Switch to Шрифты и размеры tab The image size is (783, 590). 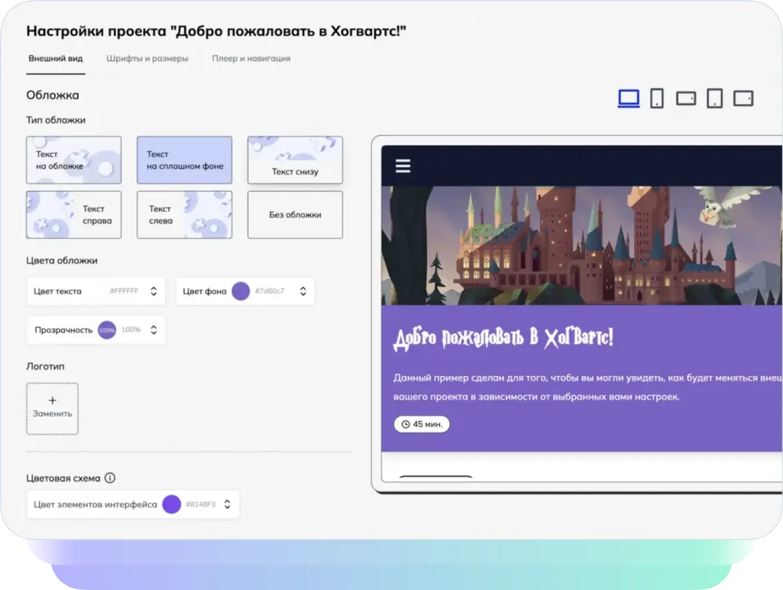tap(147, 58)
